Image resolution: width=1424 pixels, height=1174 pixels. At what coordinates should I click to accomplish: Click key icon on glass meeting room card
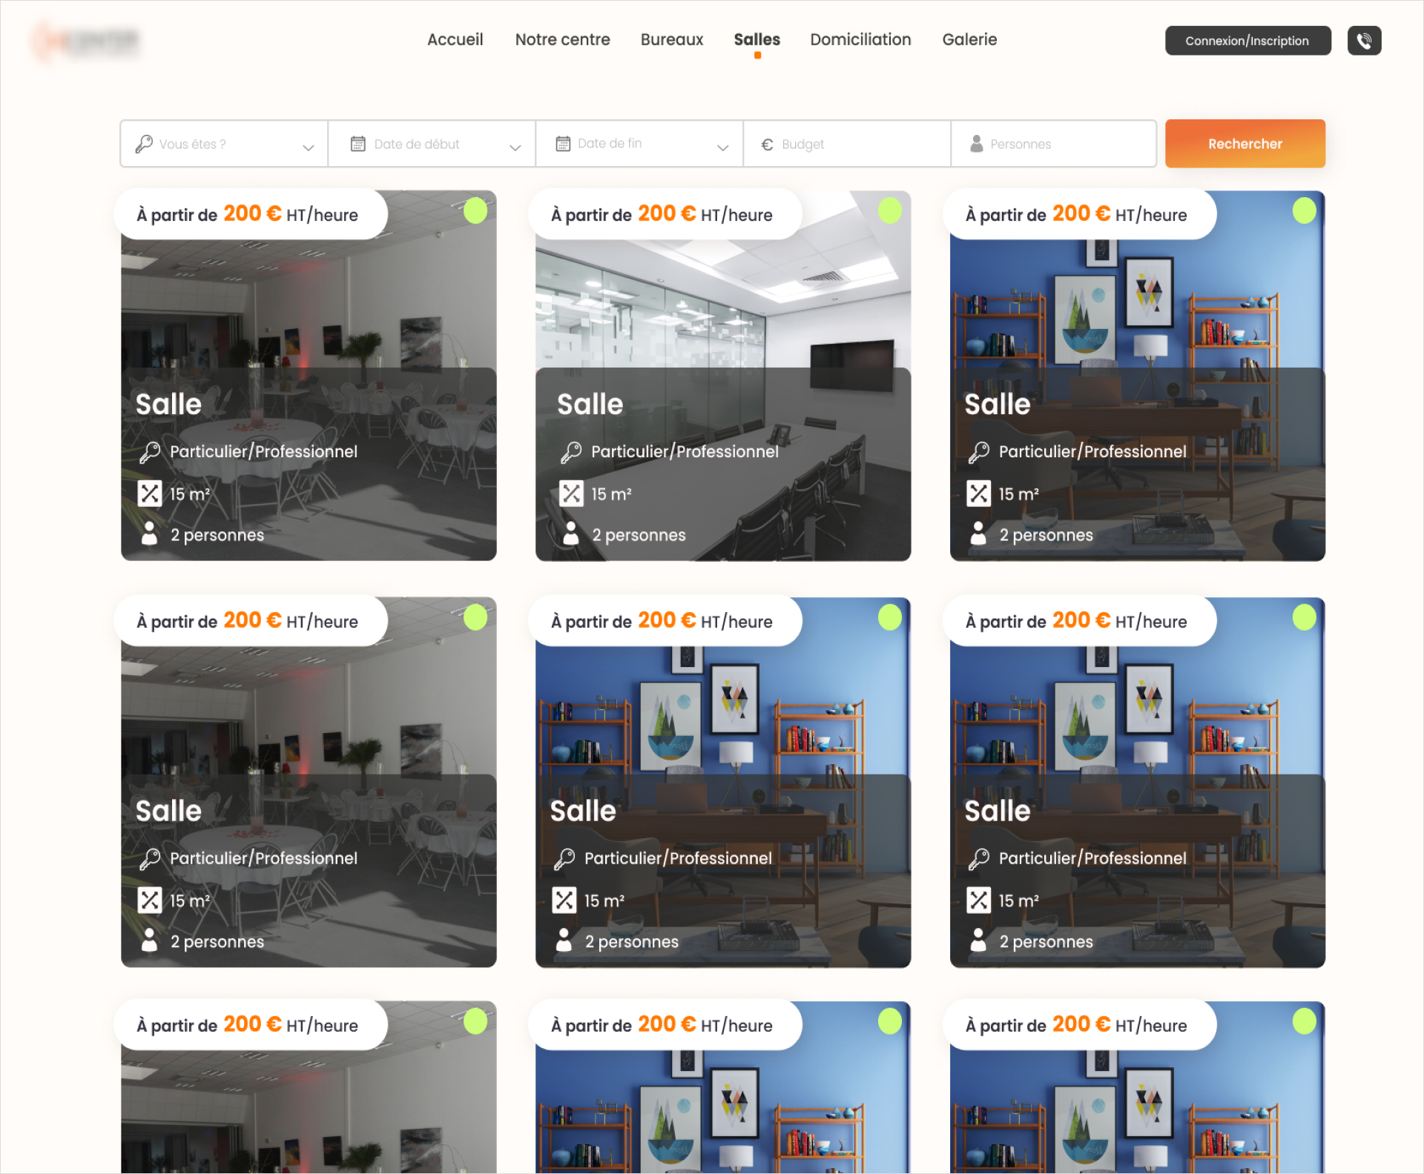tap(571, 451)
